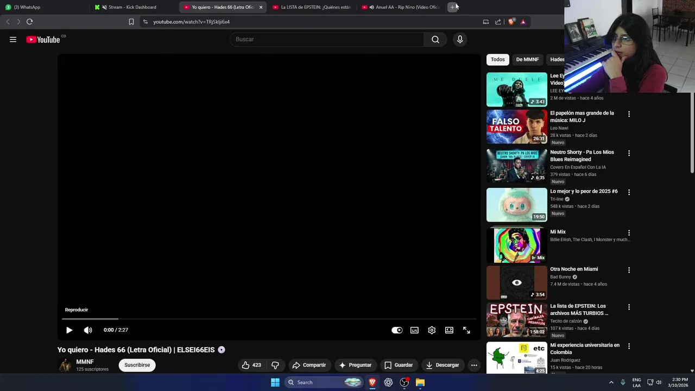Screen dimensions: 695x391
Task: Click the Windows taskbar Search box
Action: tap(324, 382)
